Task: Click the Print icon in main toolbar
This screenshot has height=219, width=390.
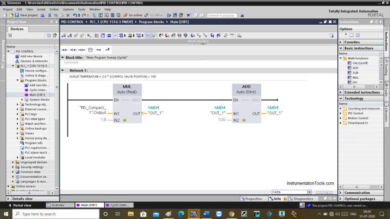Action: (x=43, y=15)
